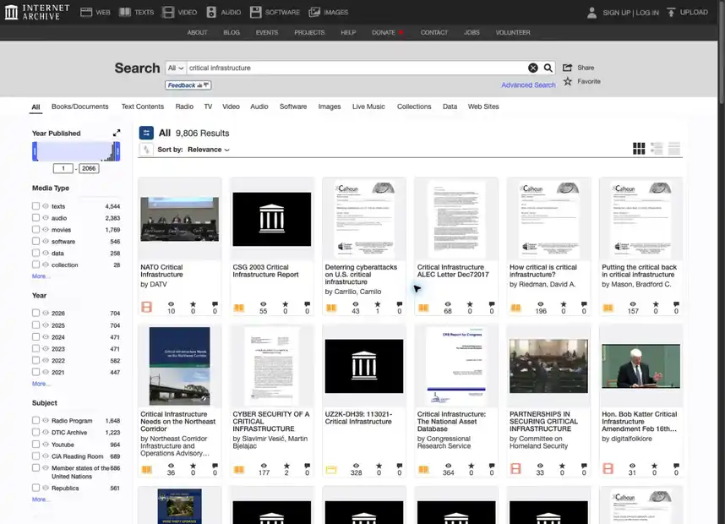Click the Sign Up link

[x=616, y=13]
